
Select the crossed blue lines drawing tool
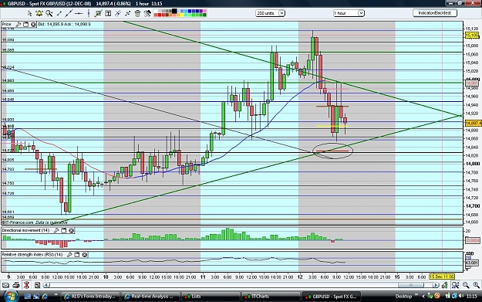coord(118,13)
